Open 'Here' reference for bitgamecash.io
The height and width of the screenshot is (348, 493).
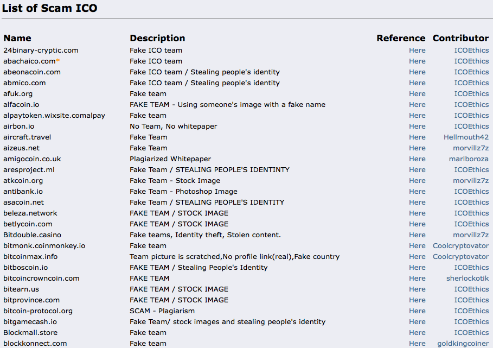point(417,322)
